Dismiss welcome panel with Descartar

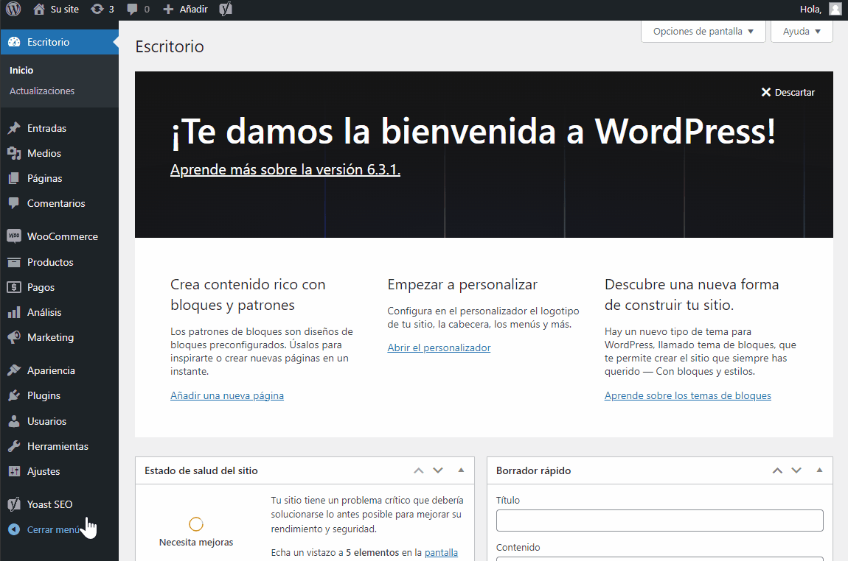click(x=788, y=92)
